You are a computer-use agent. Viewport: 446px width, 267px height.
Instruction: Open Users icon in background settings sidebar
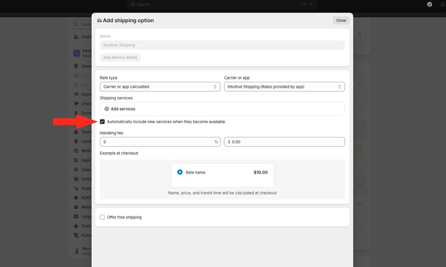tap(77, 37)
